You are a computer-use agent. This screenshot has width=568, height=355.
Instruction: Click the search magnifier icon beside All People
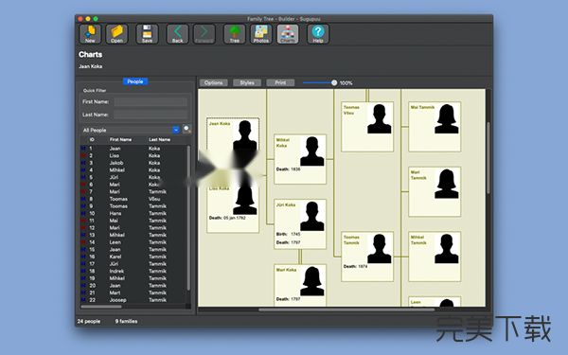[186, 130]
